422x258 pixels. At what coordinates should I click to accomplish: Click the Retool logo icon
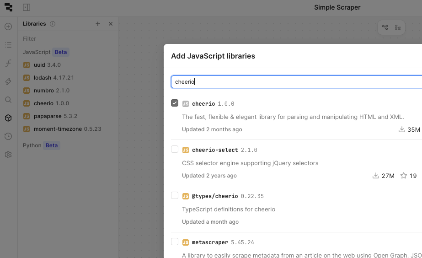point(8,7)
